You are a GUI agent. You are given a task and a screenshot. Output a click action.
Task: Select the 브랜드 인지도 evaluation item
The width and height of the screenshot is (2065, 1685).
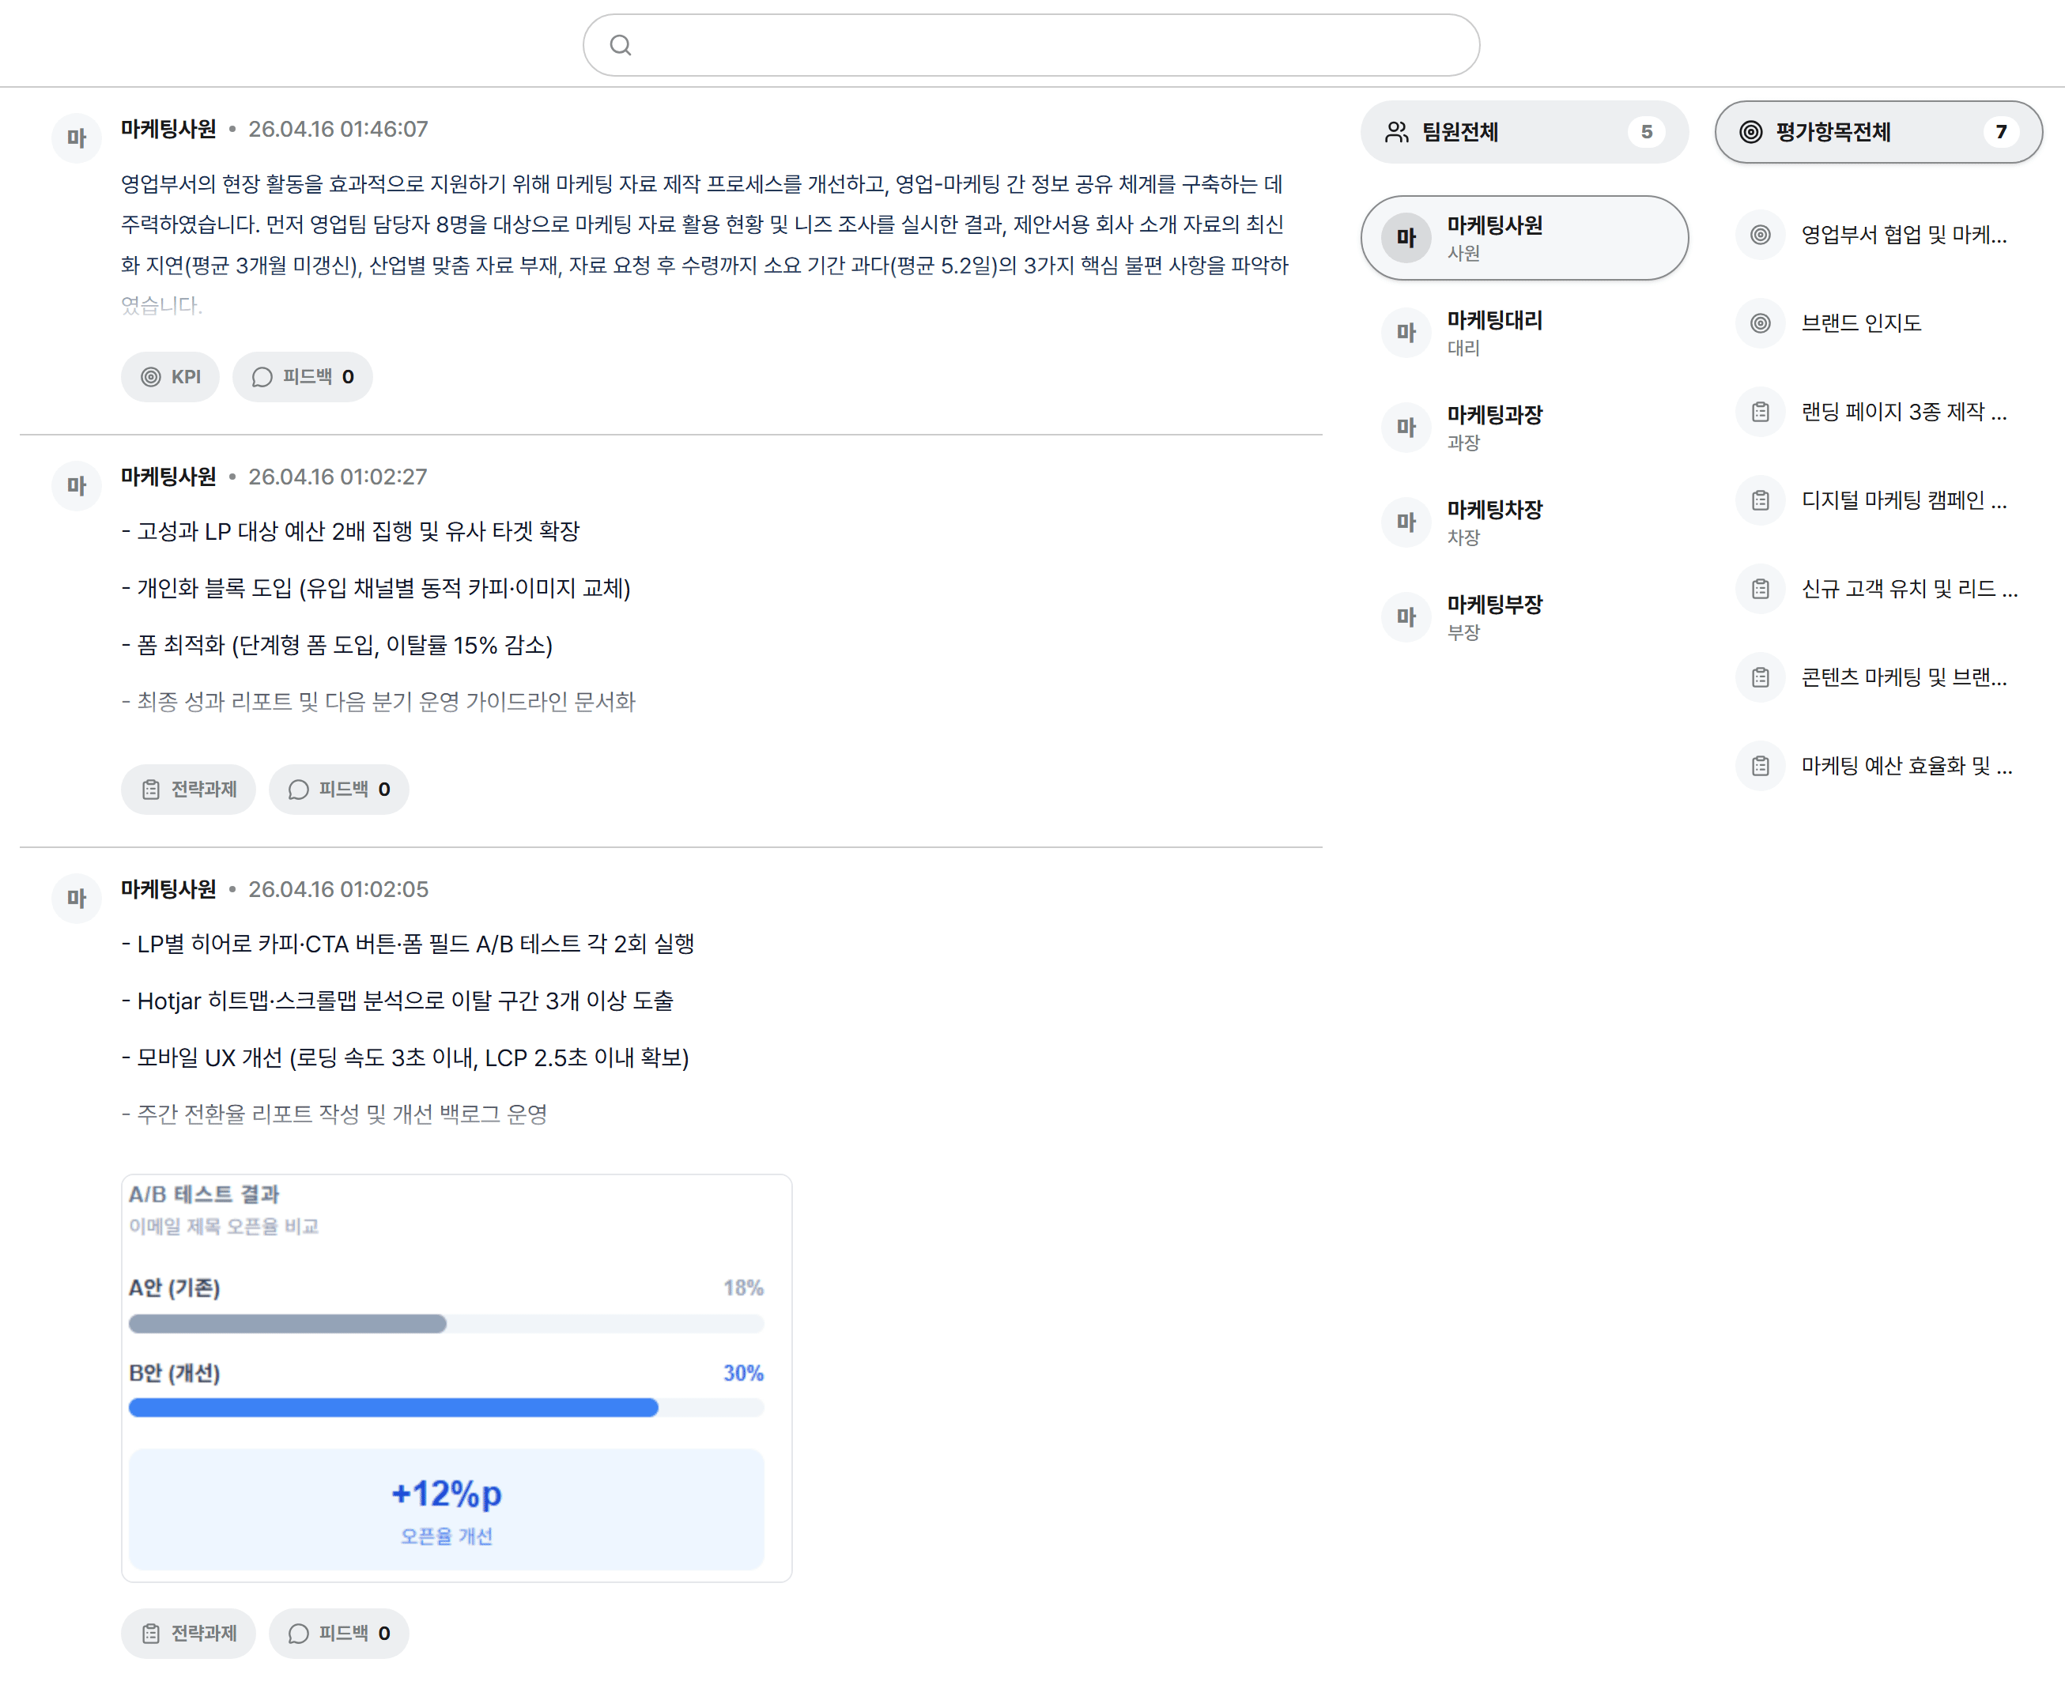point(1878,323)
